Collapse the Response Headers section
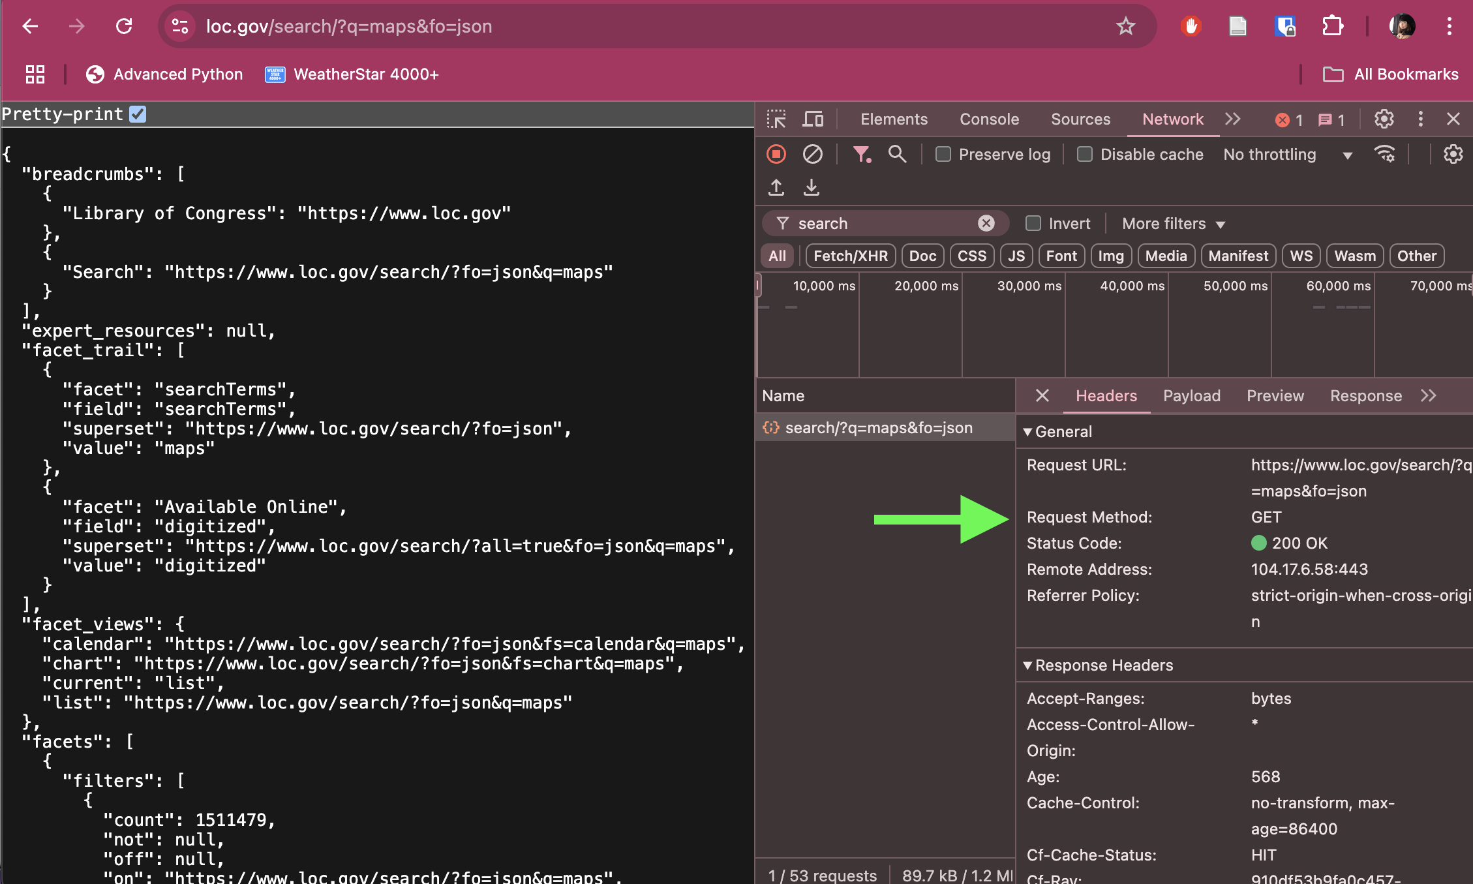The width and height of the screenshot is (1473, 884). pos(1029,665)
